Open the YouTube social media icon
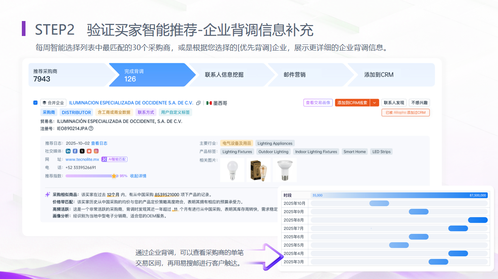 pos(89,151)
